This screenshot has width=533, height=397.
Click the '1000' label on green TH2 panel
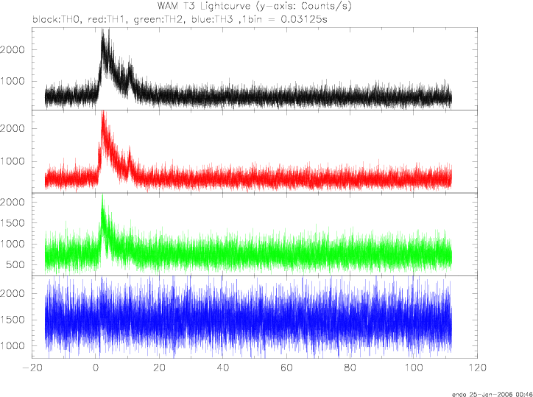tap(13, 244)
